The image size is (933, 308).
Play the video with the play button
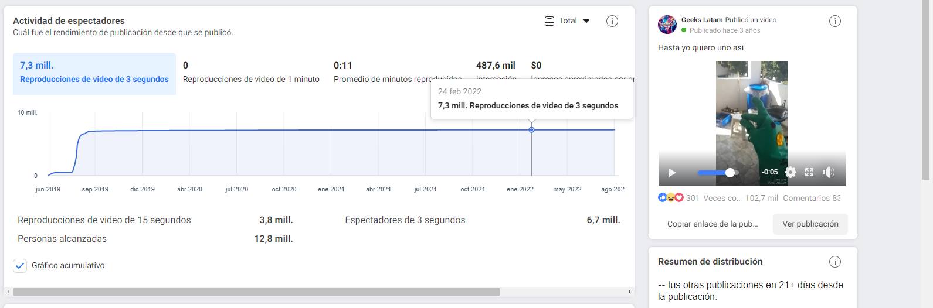[672, 173]
